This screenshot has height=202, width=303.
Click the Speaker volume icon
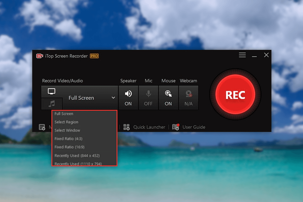tap(128, 93)
